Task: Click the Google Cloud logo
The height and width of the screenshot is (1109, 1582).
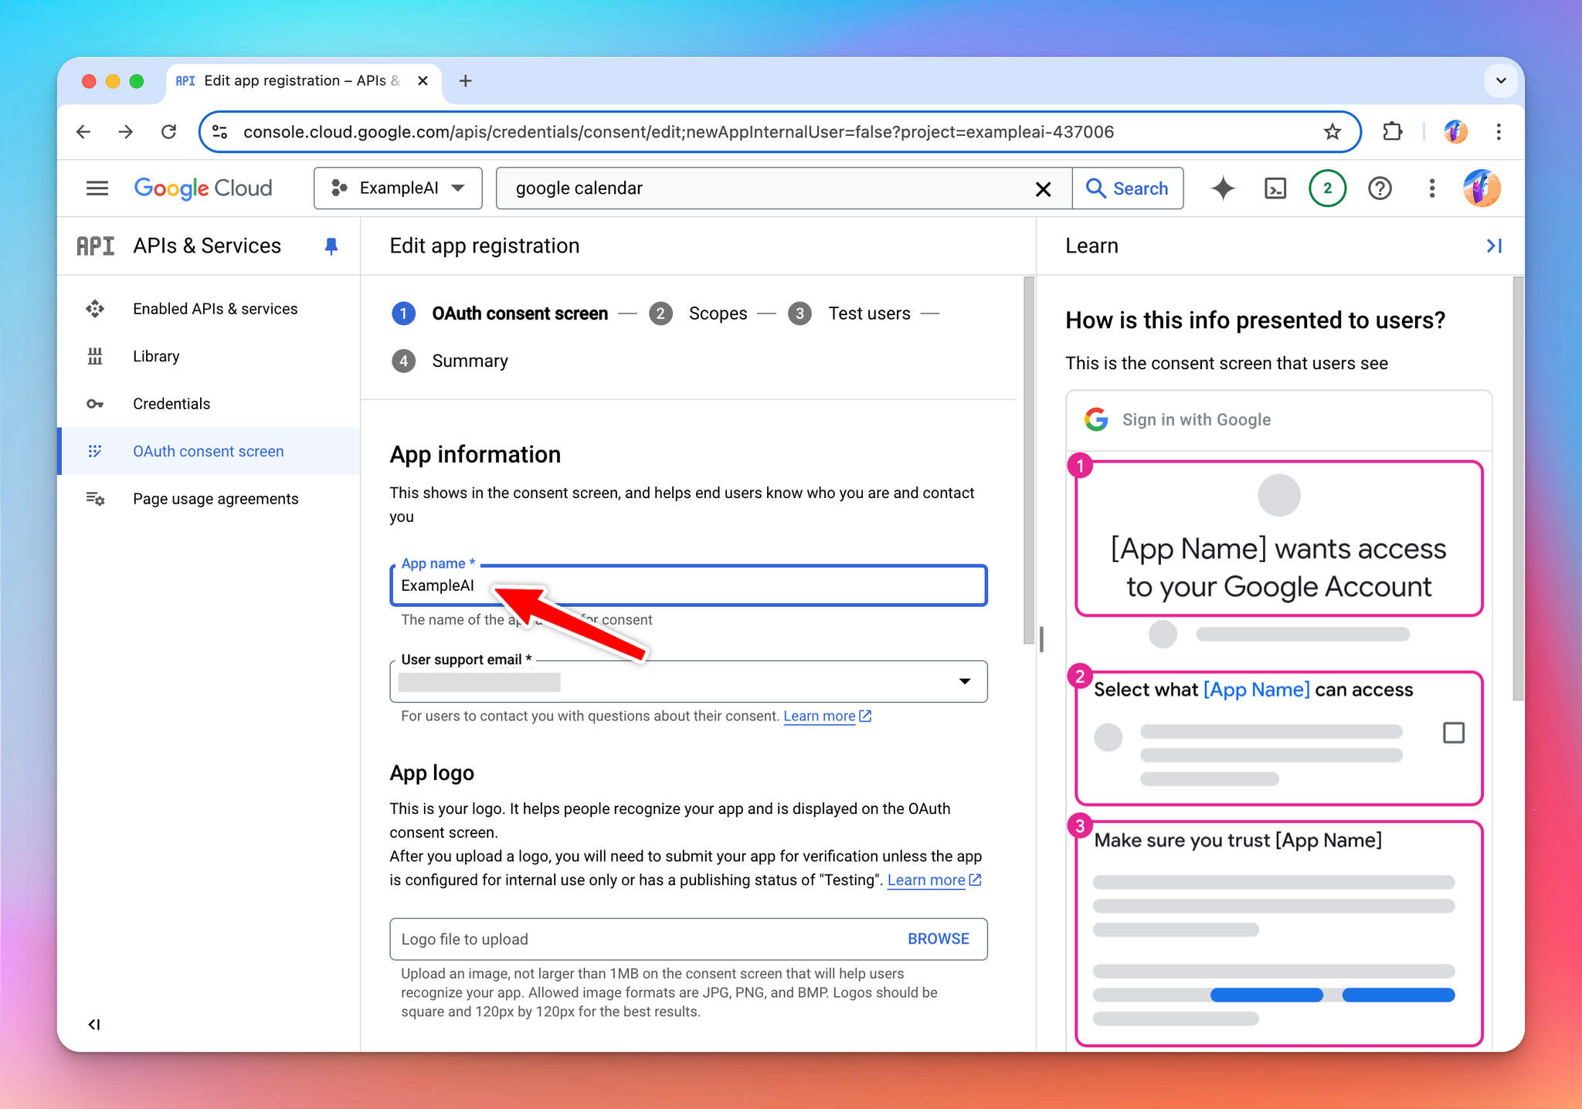Action: [x=203, y=188]
